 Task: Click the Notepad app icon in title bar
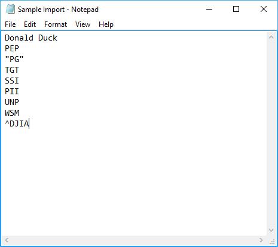(10, 9)
